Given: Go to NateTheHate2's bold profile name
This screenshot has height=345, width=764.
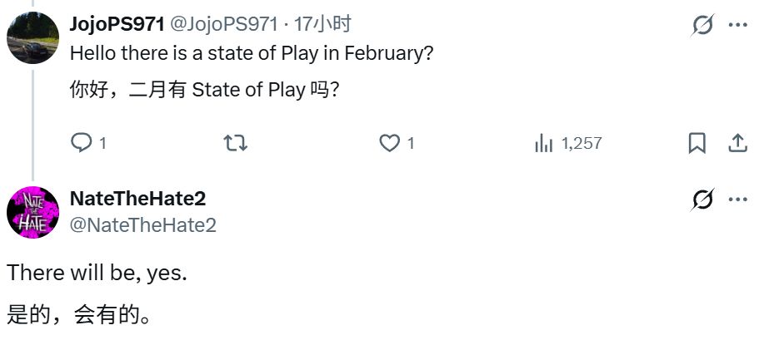Looking at the screenshot, I should pyautogui.click(x=137, y=199).
